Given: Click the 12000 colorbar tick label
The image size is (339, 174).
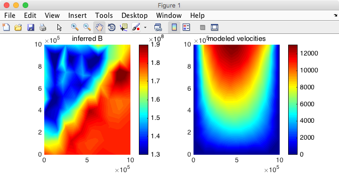Looking at the screenshot, I should (x=309, y=53).
